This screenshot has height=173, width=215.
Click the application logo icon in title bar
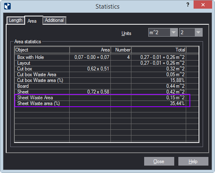pyautogui.click(x=7, y=6)
